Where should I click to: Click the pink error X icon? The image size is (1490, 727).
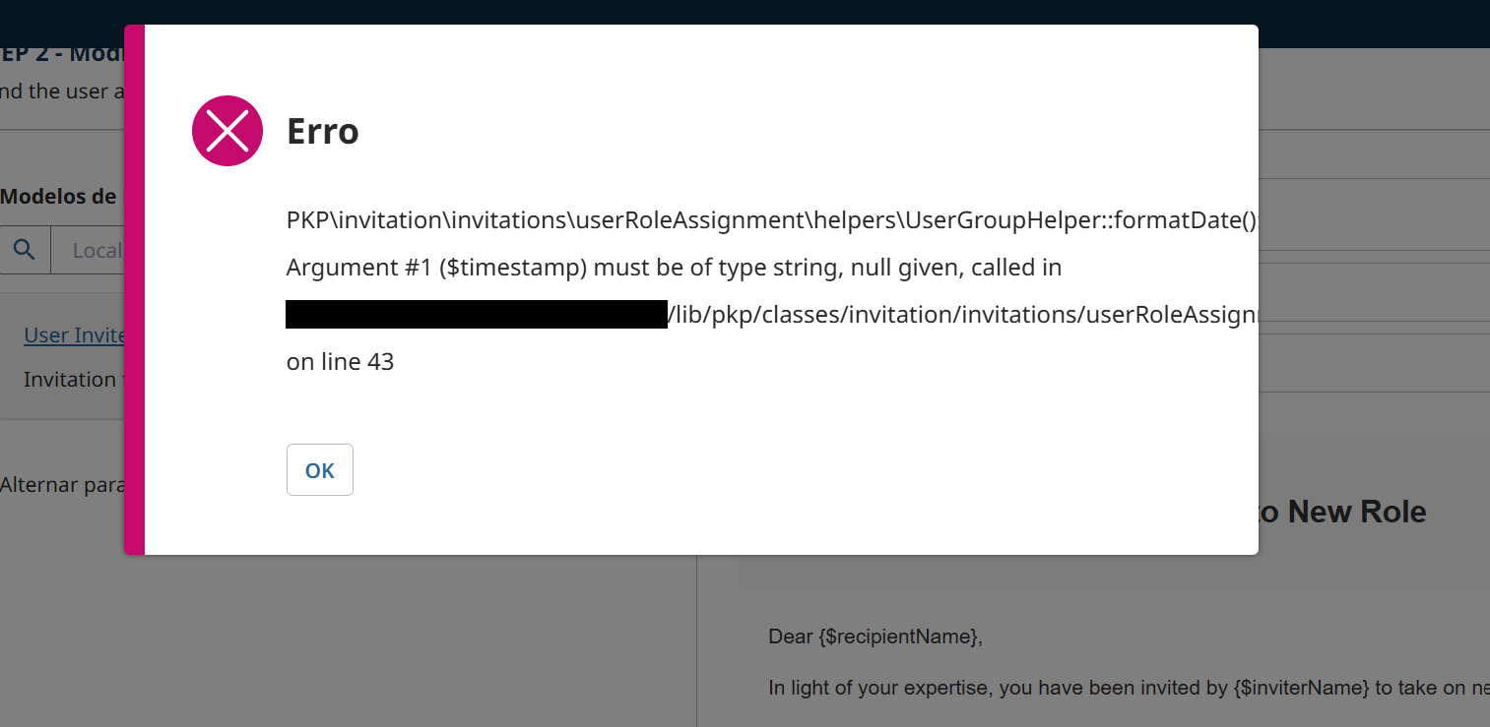[227, 131]
